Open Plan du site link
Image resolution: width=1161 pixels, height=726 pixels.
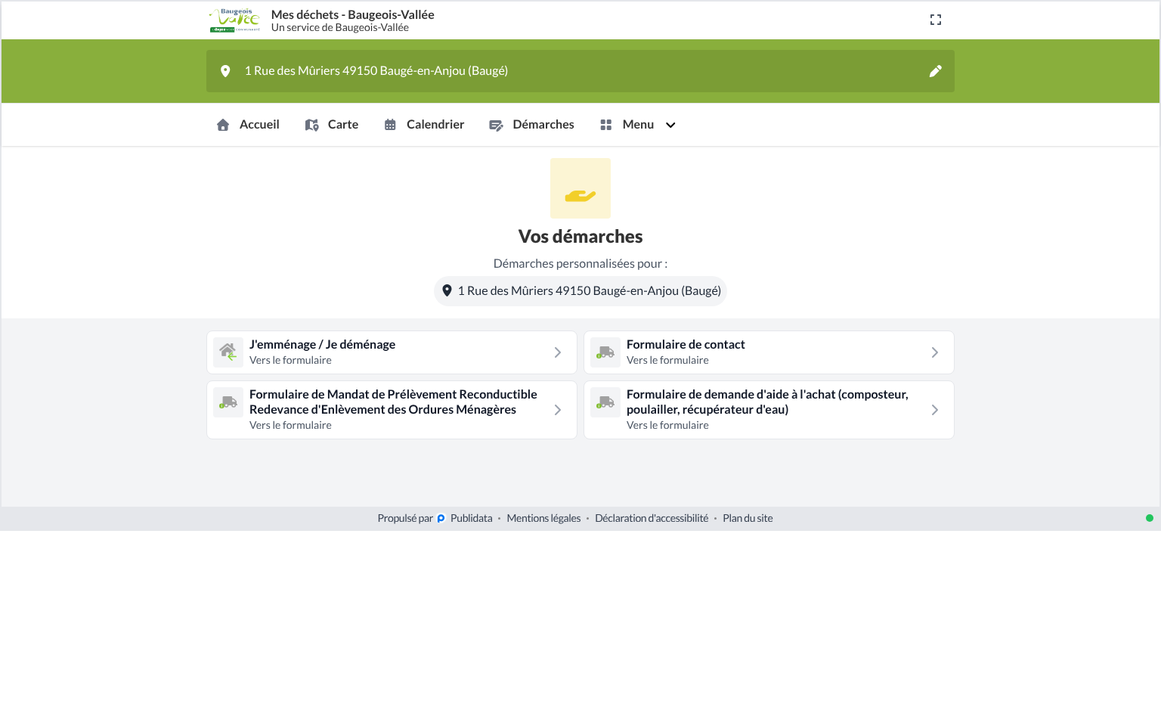tap(748, 519)
